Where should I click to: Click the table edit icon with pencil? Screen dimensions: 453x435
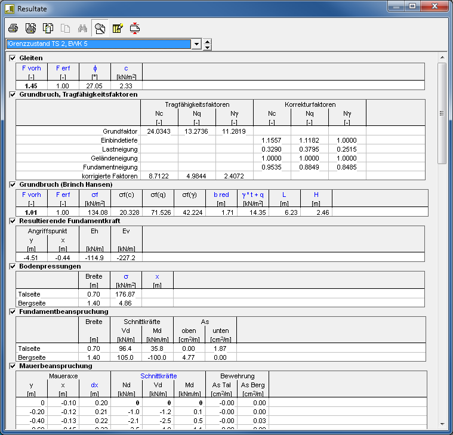click(x=118, y=28)
